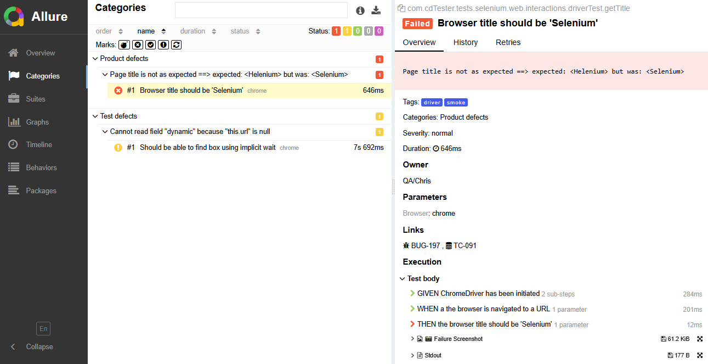
Task: Toggle the red failed status filter
Action: 336,31
